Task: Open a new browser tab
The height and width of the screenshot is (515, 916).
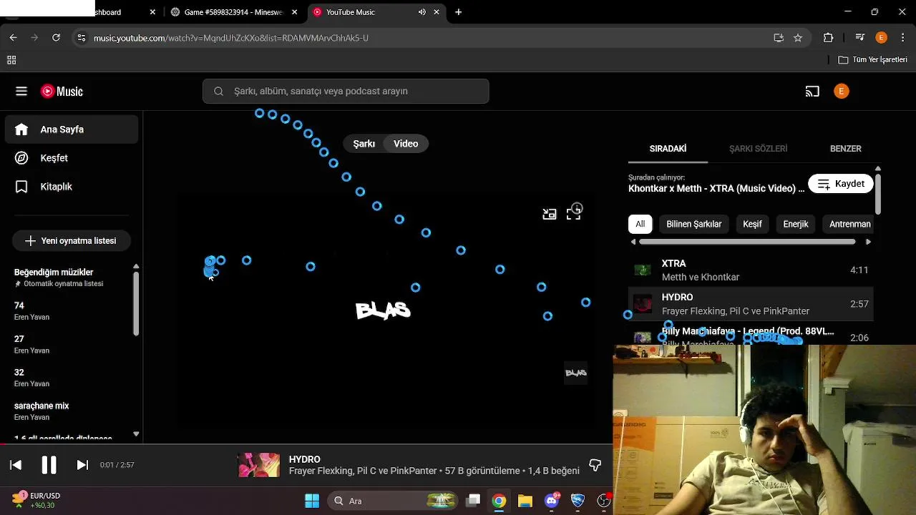Action: coord(458,12)
